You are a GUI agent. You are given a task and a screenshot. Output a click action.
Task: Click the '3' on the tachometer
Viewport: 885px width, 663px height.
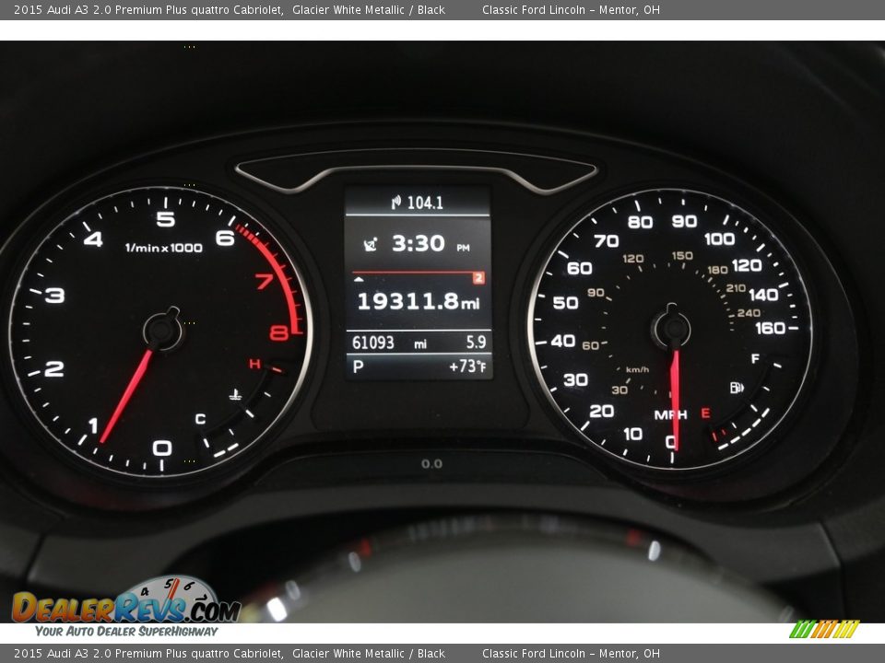[54, 295]
